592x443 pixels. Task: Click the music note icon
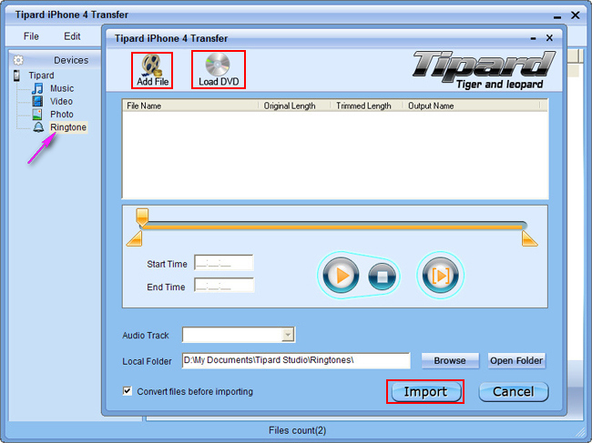tap(37, 88)
